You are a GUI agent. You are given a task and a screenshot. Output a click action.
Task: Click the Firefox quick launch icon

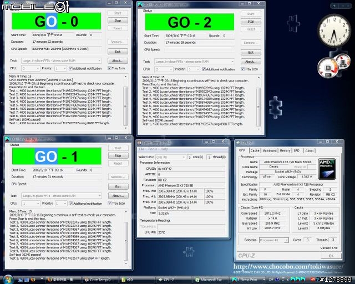point(33,280)
